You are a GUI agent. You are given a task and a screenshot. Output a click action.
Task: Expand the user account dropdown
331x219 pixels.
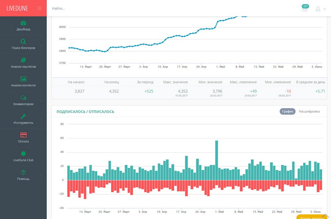pos(321,9)
